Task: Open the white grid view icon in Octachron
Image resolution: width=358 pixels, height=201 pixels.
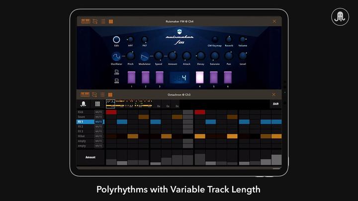Action: click(x=97, y=104)
